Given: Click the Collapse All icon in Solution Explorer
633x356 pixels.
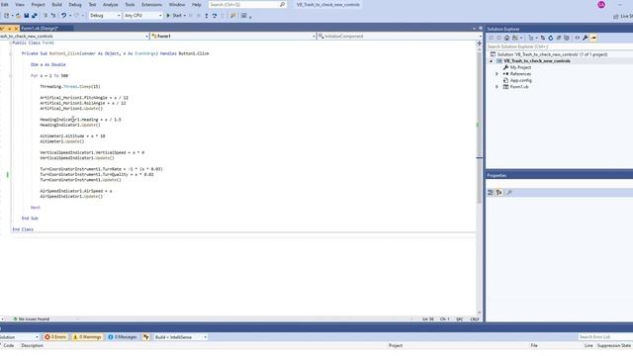Looking at the screenshot, I should (559, 38).
